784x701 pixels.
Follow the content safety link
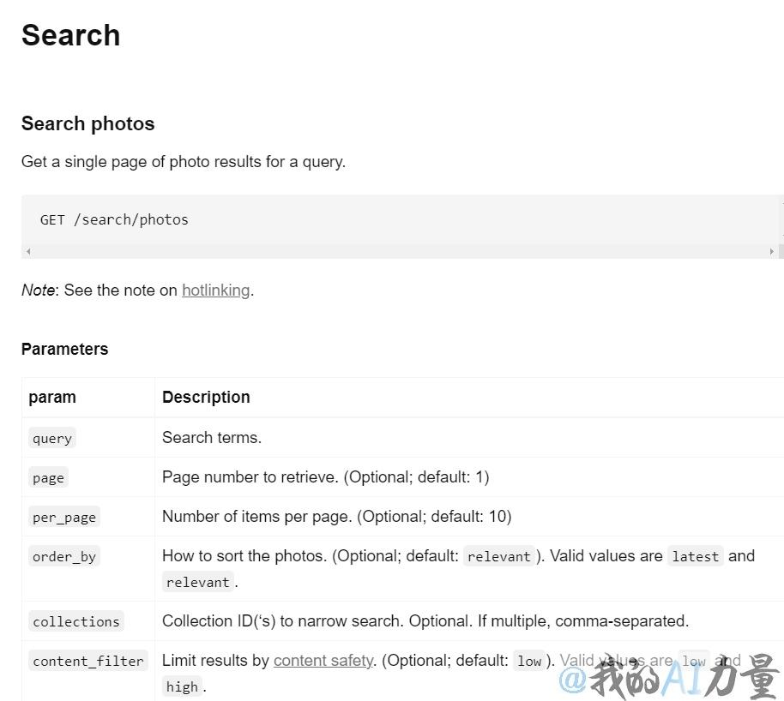tap(323, 661)
